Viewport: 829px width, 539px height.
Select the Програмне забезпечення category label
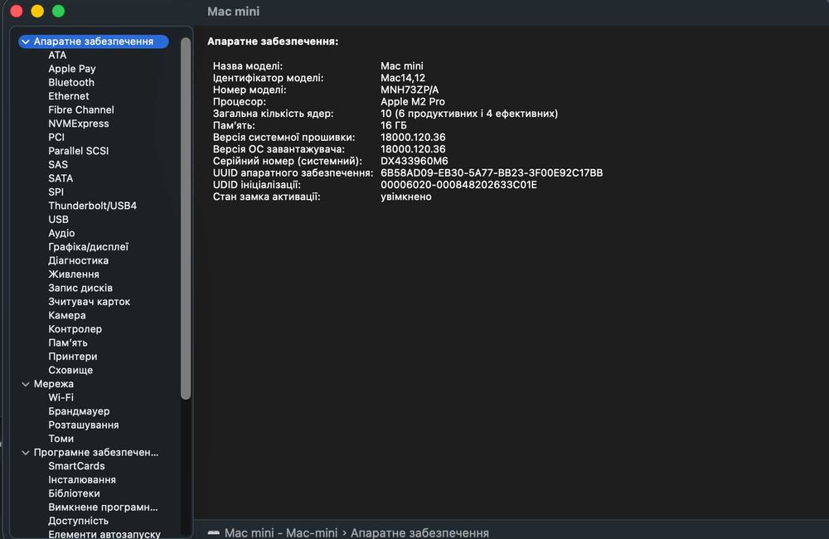click(x=96, y=453)
